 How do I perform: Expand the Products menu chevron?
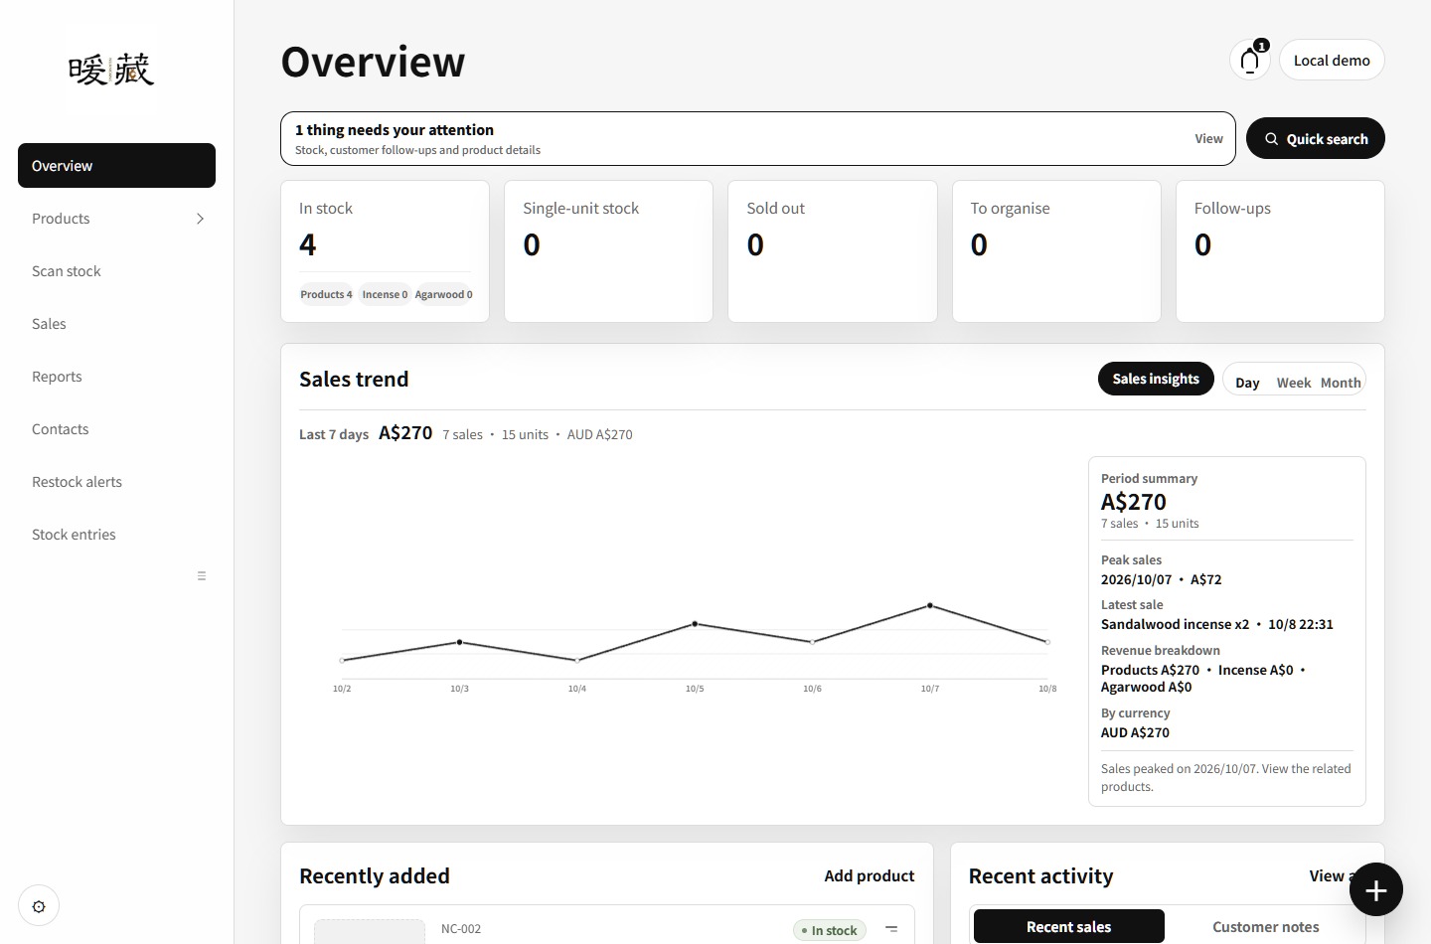click(200, 219)
